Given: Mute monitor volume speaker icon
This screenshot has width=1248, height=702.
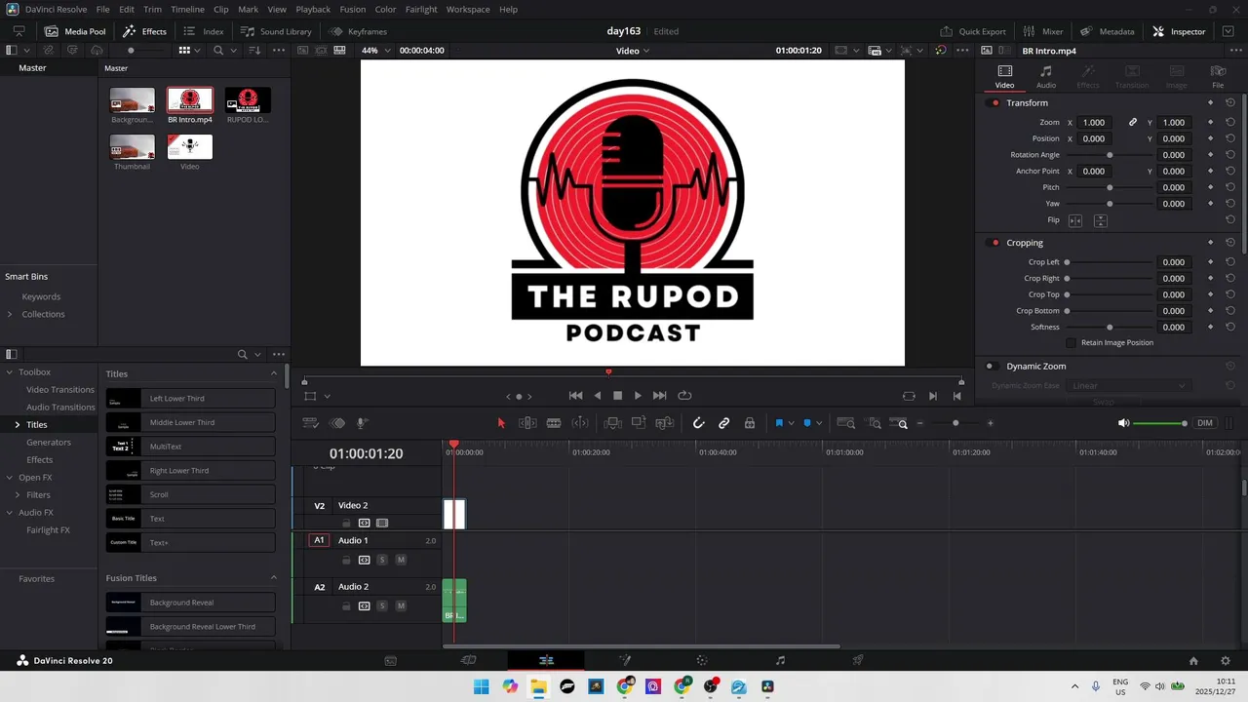Looking at the screenshot, I should coord(1123,423).
